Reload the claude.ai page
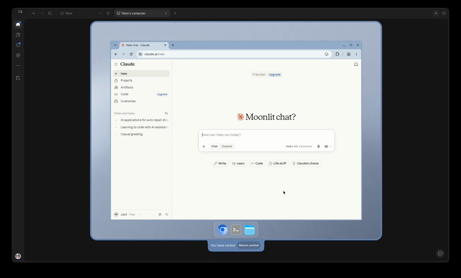 pyautogui.click(x=131, y=54)
